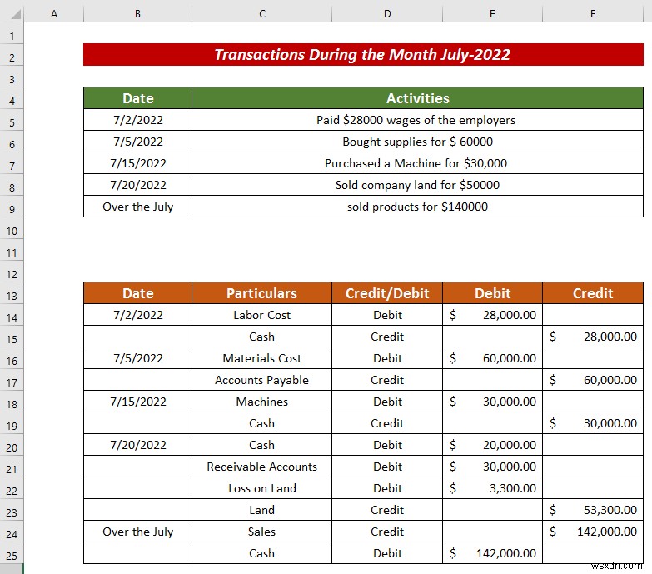Viewport: 652px width, 574px height.
Task: Select cell 'Purchased a Machine for $30,000'
Action: point(417,163)
